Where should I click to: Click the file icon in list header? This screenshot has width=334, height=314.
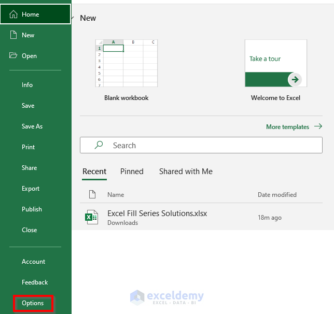pyautogui.click(x=92, y=194)
